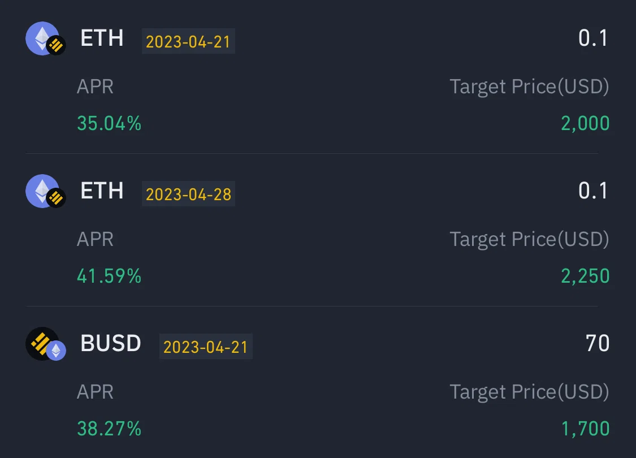This screenshot has height=458, width=636.
Task: Click the 41.59% APR value
Action: point(109,276)
